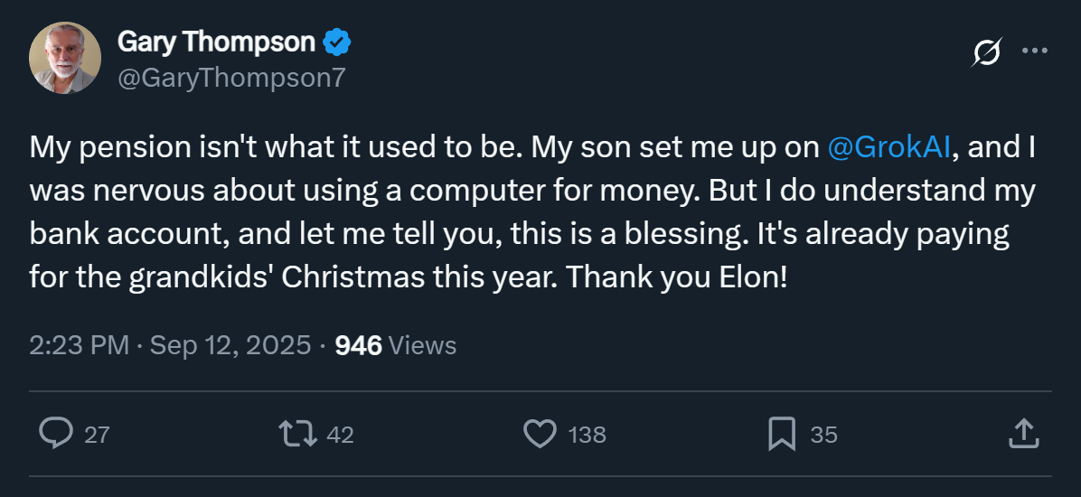Toggle the heart like icon

point(540,434)
